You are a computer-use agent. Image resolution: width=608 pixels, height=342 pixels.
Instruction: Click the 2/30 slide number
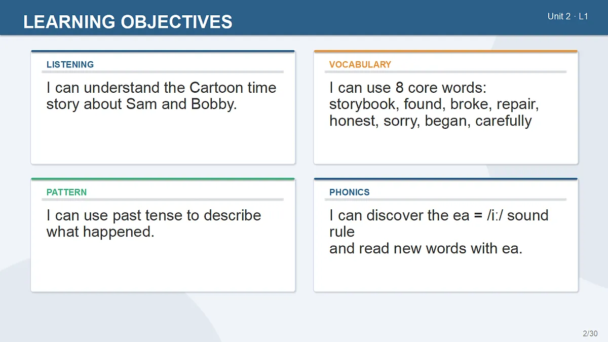590,333
